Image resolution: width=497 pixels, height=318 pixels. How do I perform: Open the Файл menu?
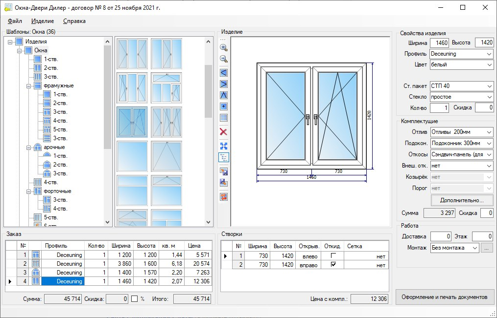(15, 21)
